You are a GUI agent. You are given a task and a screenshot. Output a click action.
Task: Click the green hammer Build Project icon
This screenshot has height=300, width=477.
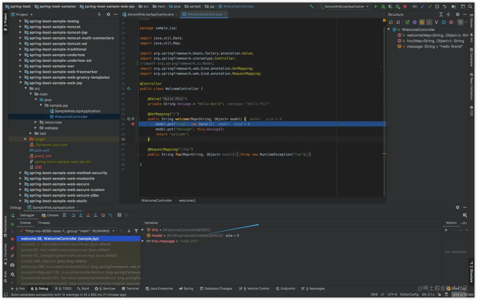(x=311, y=6)
